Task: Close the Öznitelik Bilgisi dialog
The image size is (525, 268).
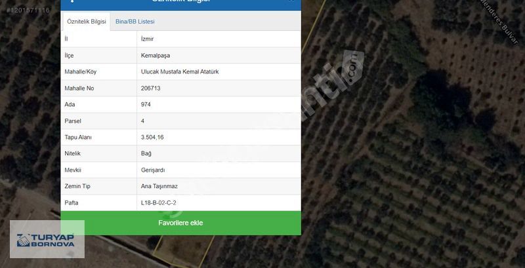Action: tap(291, 1)
